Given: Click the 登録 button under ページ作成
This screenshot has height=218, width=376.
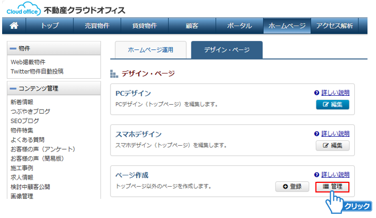Looking at the screenshot, I should point(292,187).
